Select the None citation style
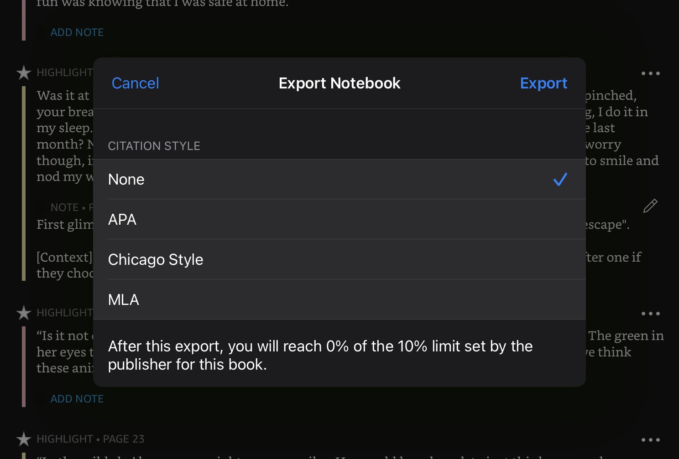Viewport: 679px width, 459px height. click(126, 180)
